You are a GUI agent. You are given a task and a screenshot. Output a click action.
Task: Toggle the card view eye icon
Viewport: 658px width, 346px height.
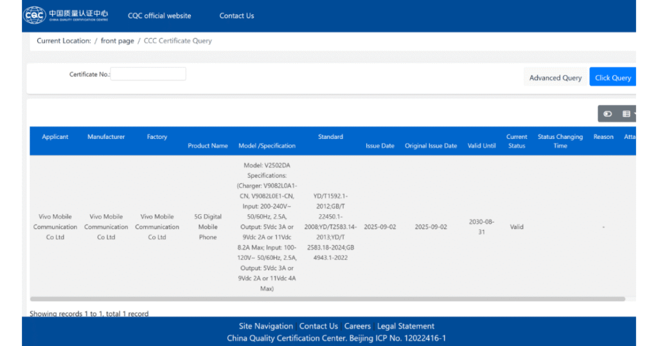[607, 114]
